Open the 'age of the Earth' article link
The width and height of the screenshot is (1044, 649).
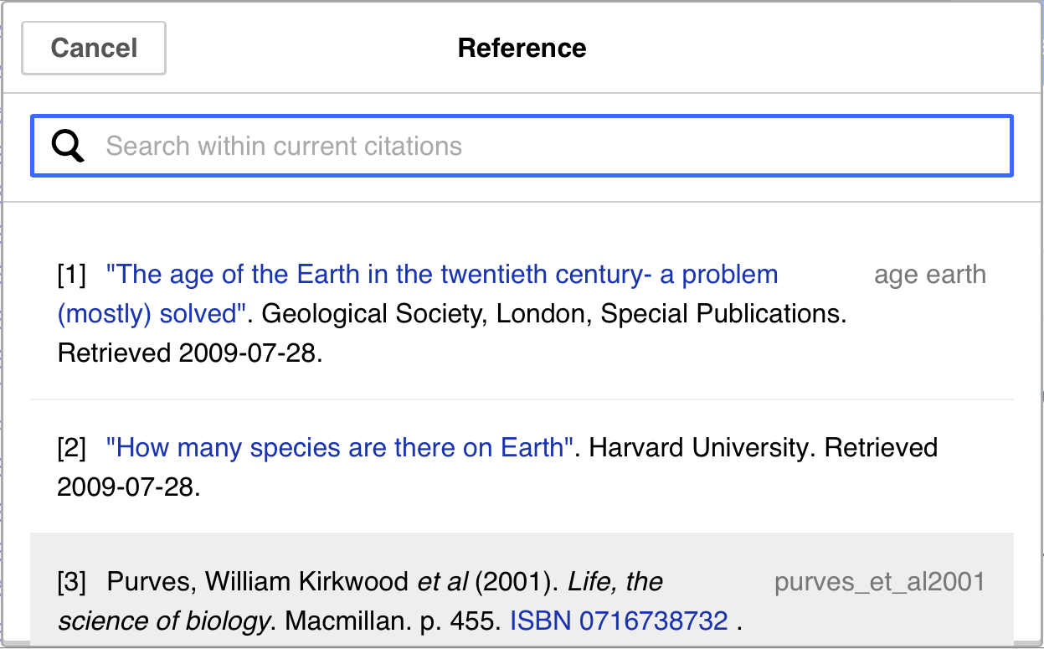[x=419, y=274]
